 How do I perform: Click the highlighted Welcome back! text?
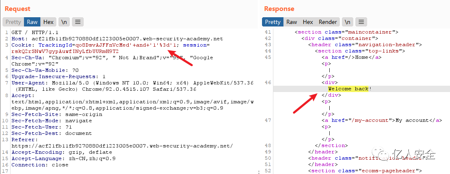click(350, 89)
